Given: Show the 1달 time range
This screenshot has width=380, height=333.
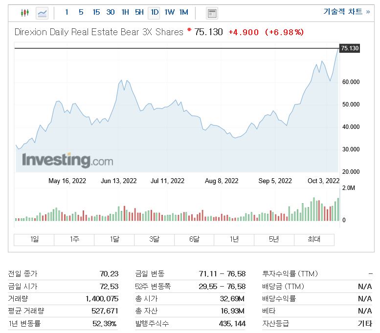Looking at the screenshot, I should [114, 240].
